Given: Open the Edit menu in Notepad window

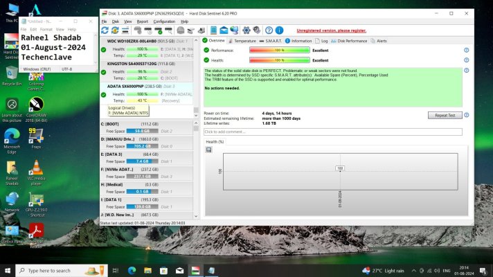Looking at the screenshot, I should pyautogui.click(x=33, y=29).
